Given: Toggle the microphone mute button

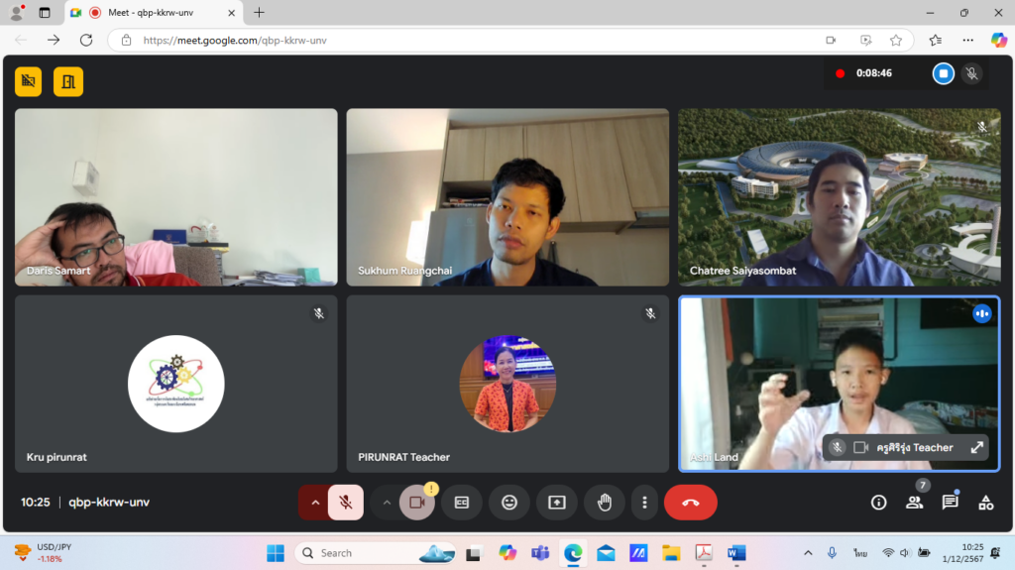Looking at the screenshot, I should point(346,502).
